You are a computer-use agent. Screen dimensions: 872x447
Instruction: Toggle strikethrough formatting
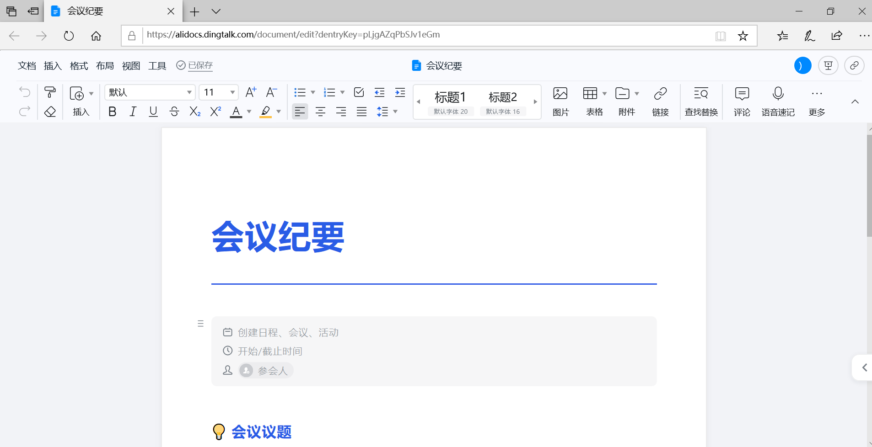click(x=174, y=111)
